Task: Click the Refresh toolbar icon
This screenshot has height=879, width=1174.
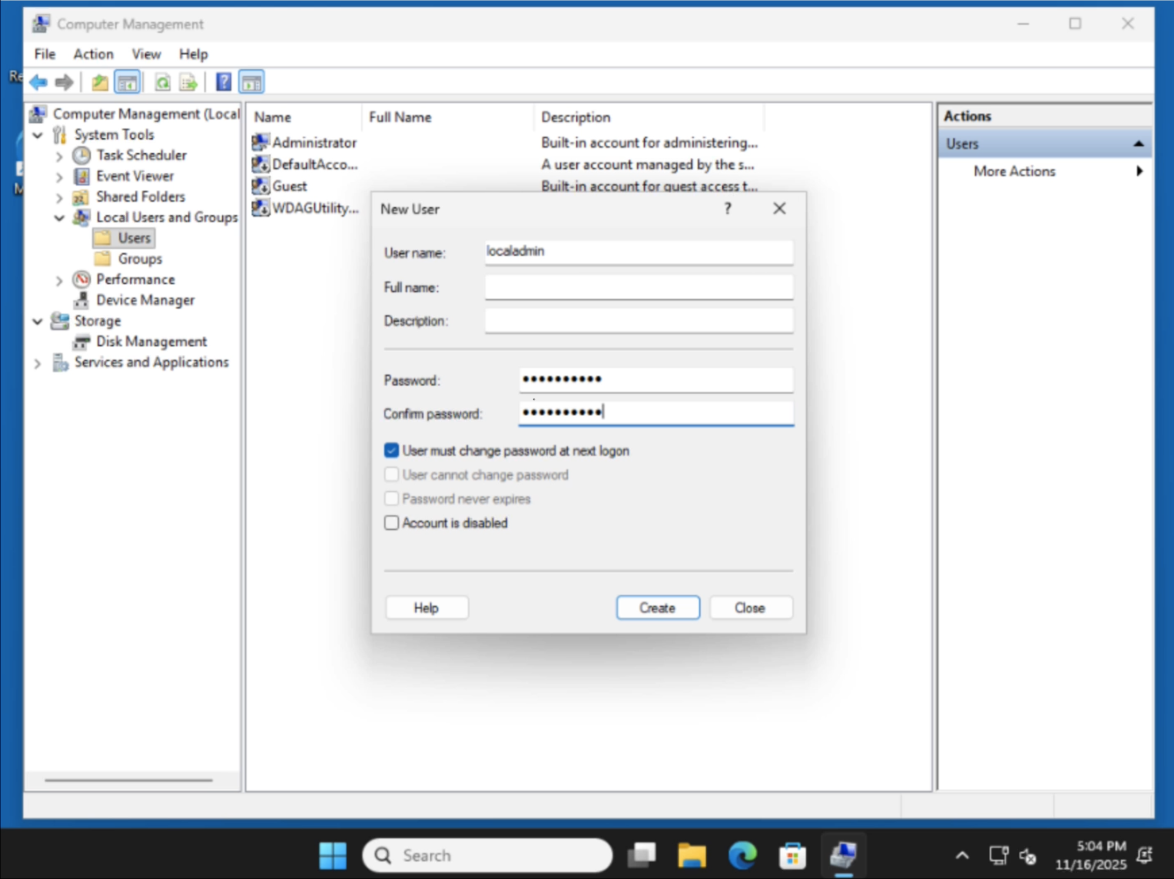Action: click(x=163, y=83)
